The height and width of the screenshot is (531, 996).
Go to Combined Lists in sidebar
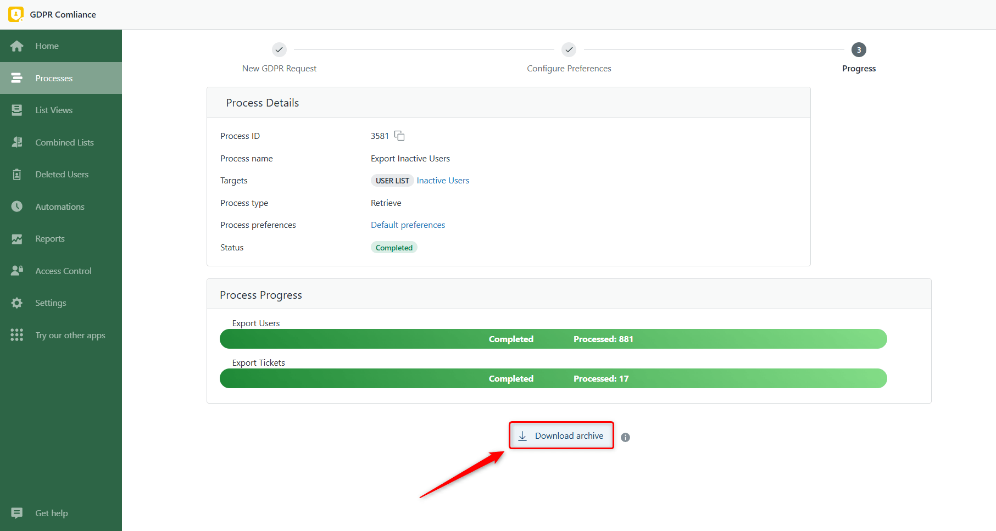pos(61,142)
